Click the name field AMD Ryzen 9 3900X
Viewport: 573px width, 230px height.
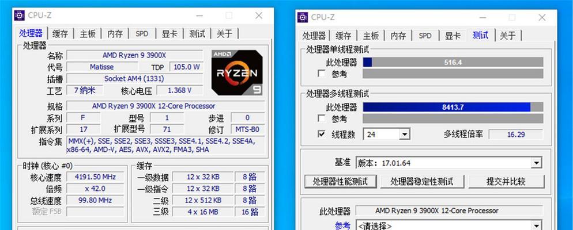coord(134,55)
